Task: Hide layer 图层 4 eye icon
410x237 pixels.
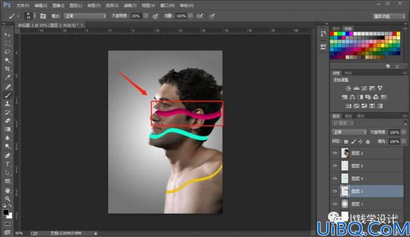Action: pyautogui.click(x=335, y=179)
